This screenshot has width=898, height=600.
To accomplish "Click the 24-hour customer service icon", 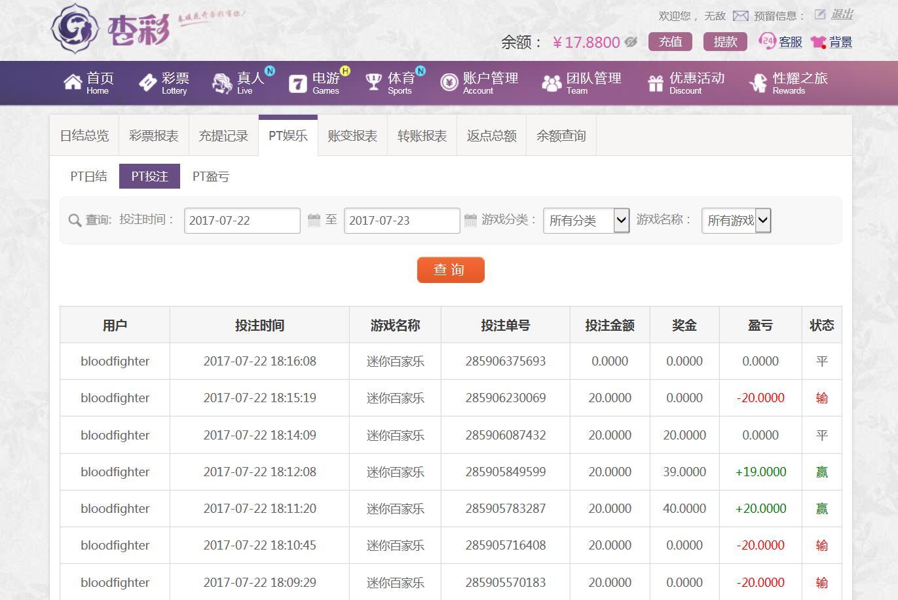I will click(766, 42).
